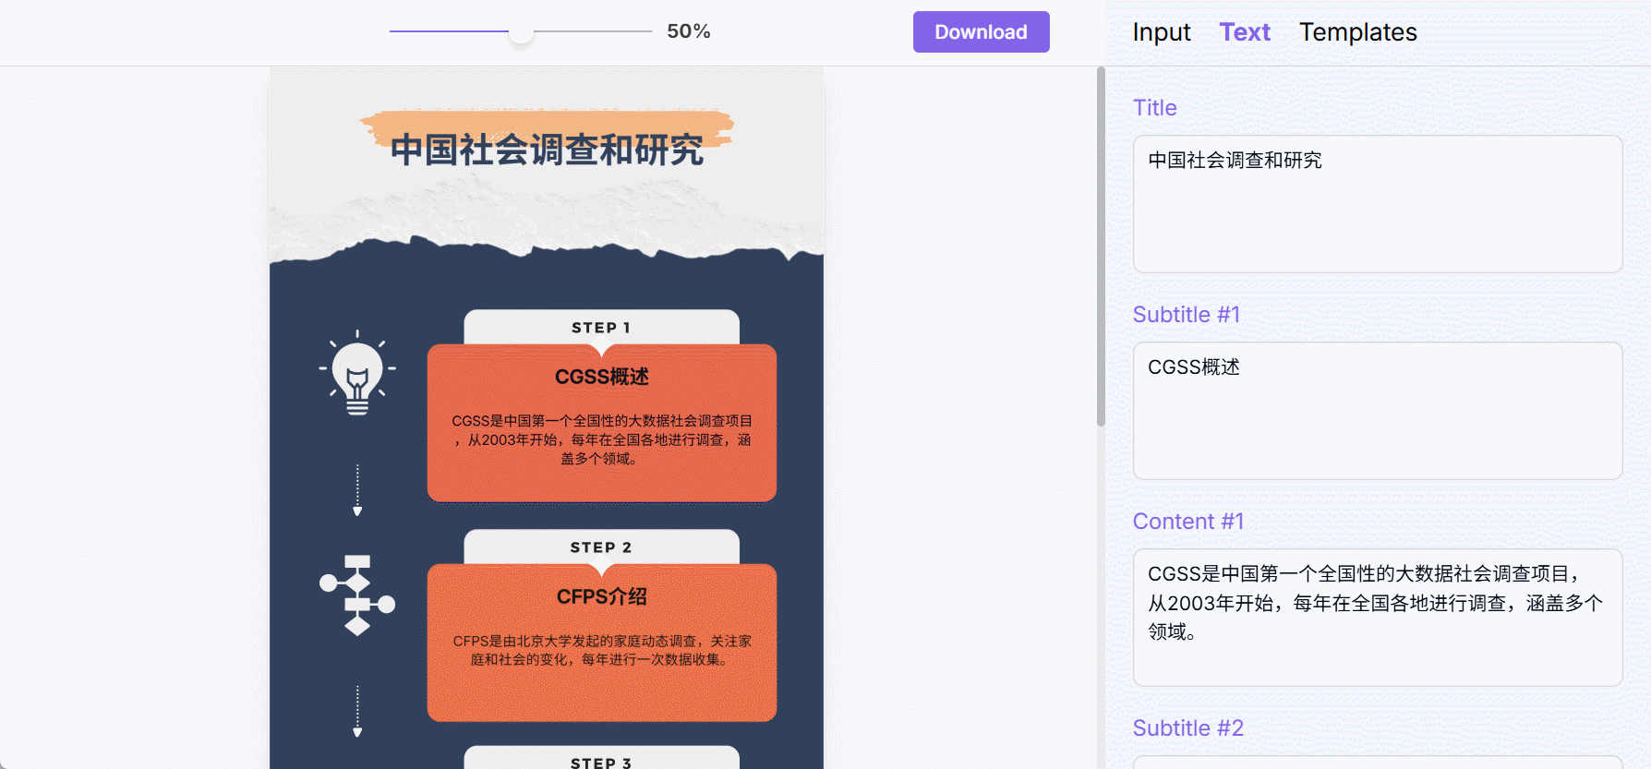Screen dimensions: 1651x769
Task: Click the CGSS概述 heading in preview
Action: (x=602, y=377)
